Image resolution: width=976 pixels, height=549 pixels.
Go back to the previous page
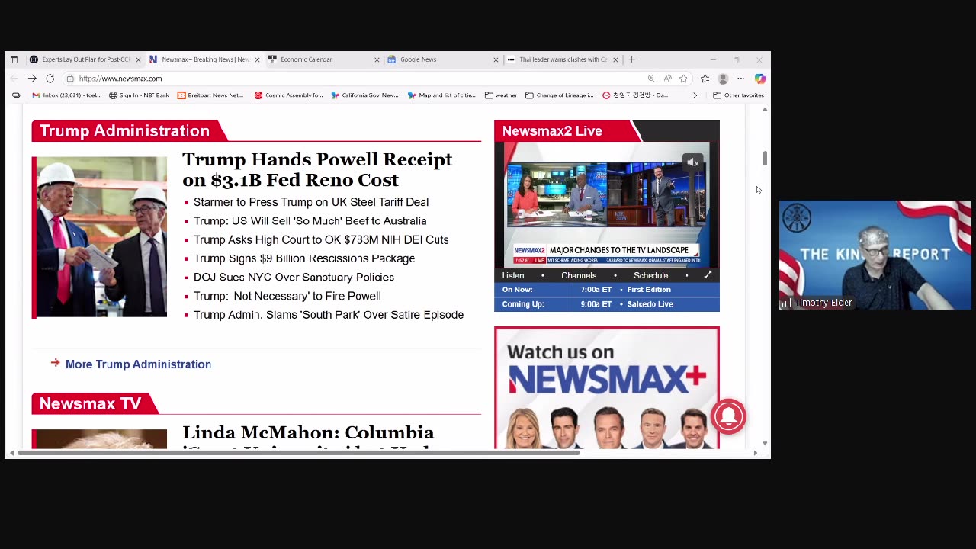point(14,79)
